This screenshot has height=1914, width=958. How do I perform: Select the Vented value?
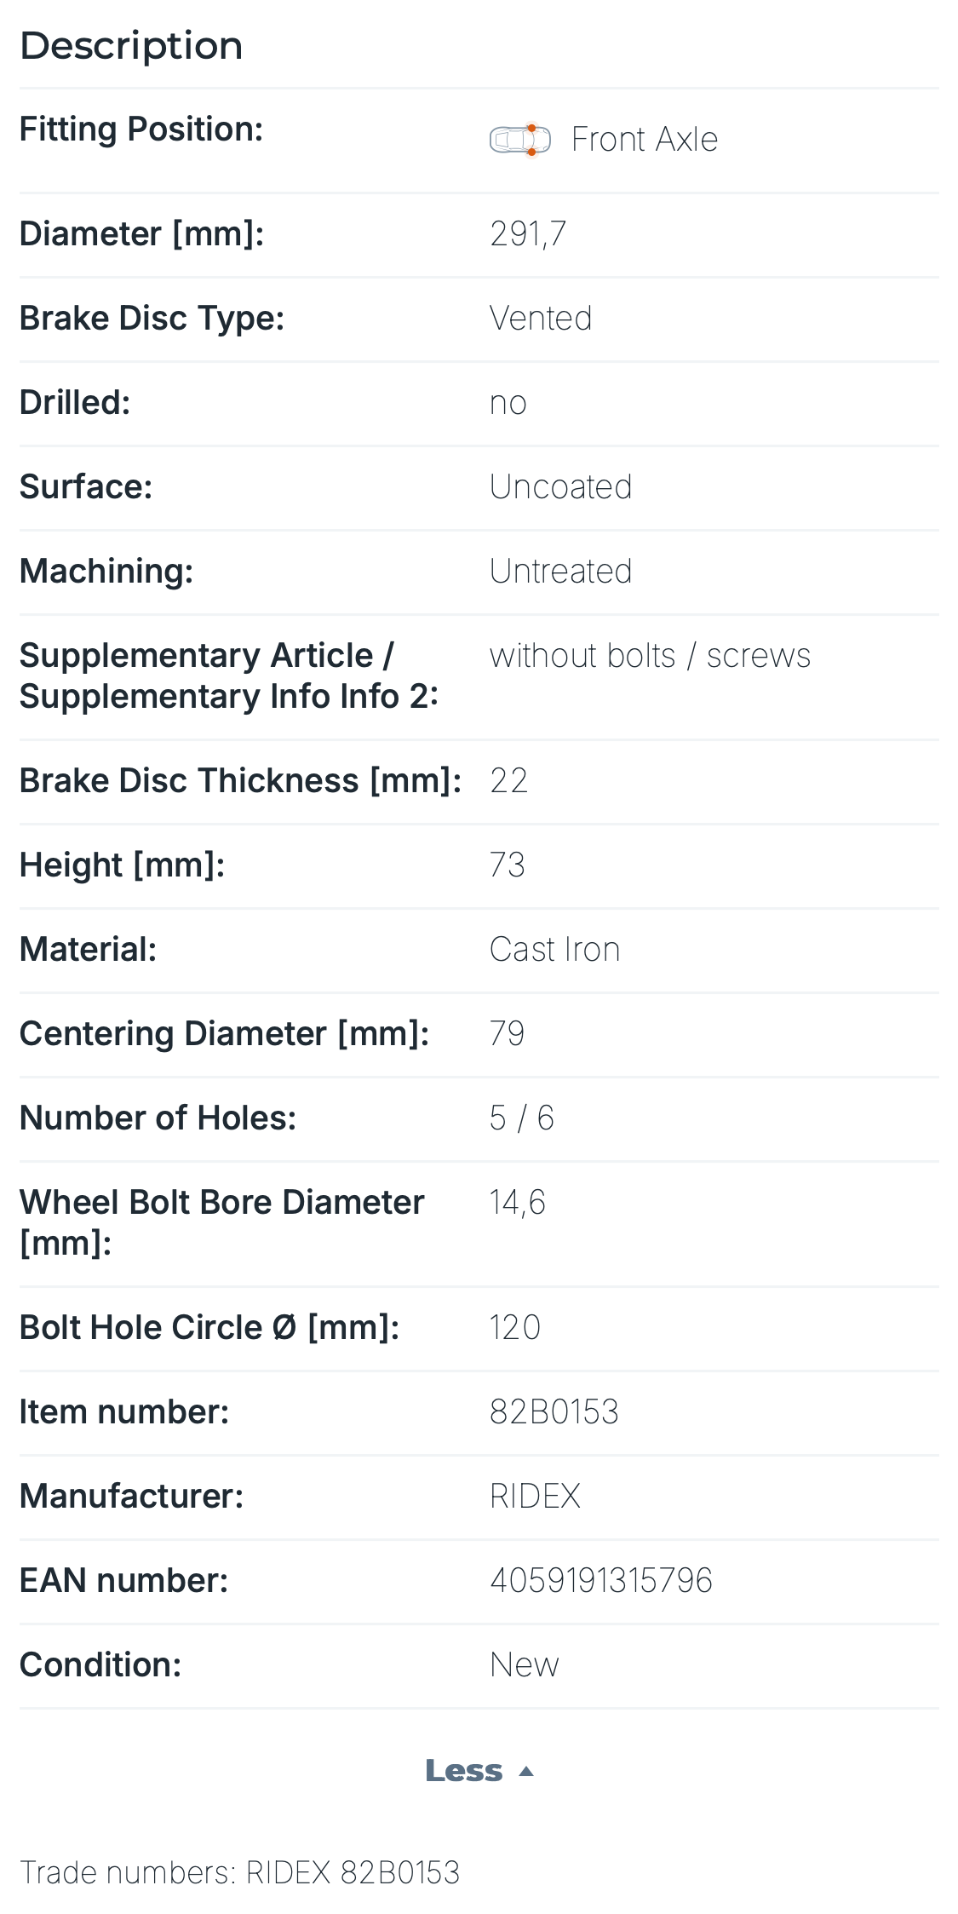click(x=542, y=318)
